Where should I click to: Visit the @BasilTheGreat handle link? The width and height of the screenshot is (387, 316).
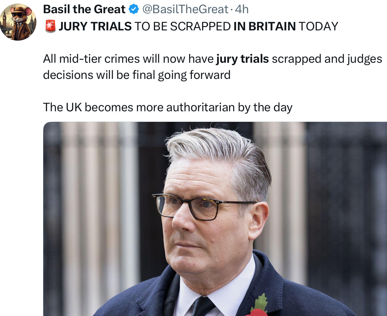[x=185, y=9]
